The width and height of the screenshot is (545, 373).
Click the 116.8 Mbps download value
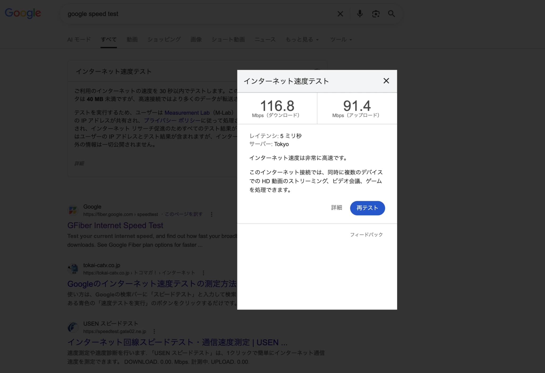tap(277, 106)
